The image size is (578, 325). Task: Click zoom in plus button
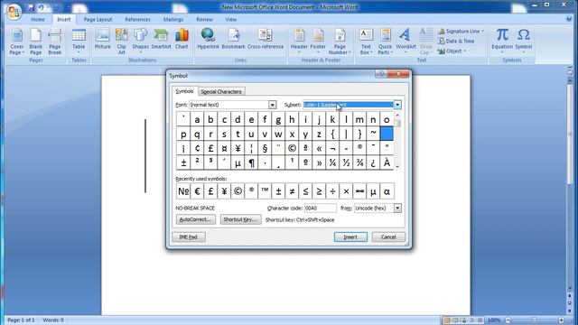(561, 320)
